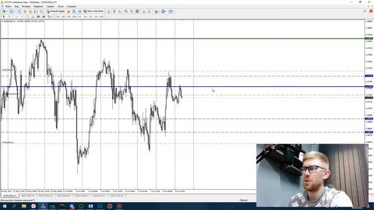The height and width of the screenshot is (210, 374).
Task: Switch timeframe to M15
Action: point(69,17)
